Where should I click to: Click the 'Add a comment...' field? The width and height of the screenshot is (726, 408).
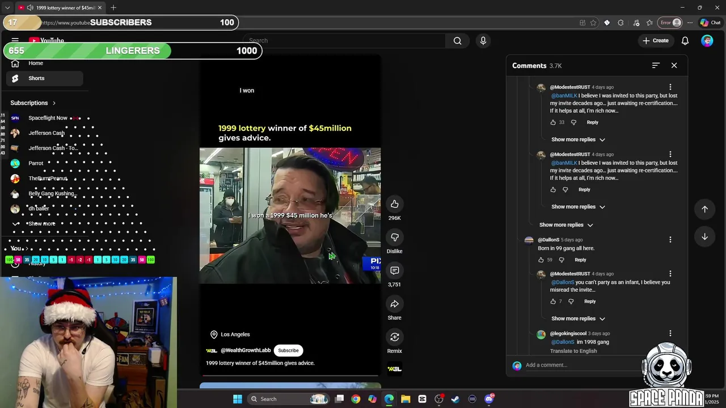click(x=584, y=365)
